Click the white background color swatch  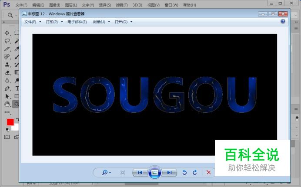pyautogui.click(x=16, y=128)
